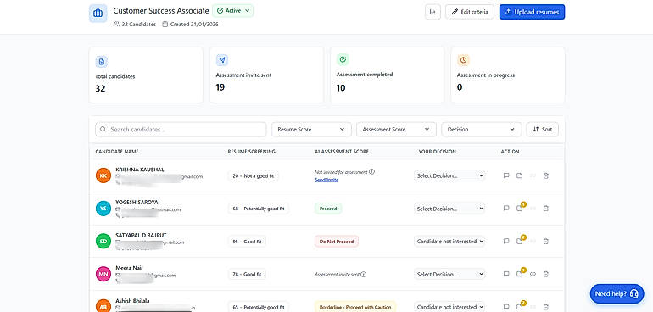Viewport: 653px width, 312px height.
Task: Open comment icon for Krishna Kaushal
Action: pos(506,175)
